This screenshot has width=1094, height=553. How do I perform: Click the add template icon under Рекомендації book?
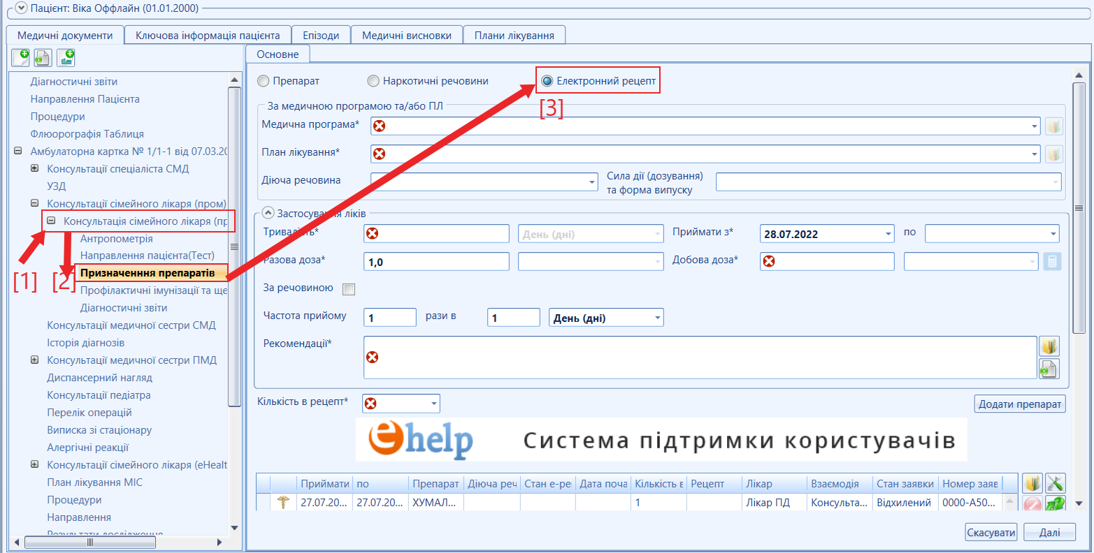click(x=1049, y=369)
